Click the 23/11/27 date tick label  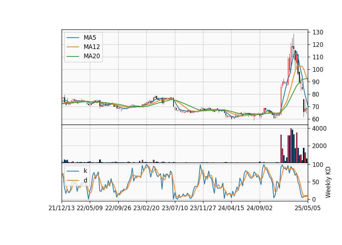point(203,208)
